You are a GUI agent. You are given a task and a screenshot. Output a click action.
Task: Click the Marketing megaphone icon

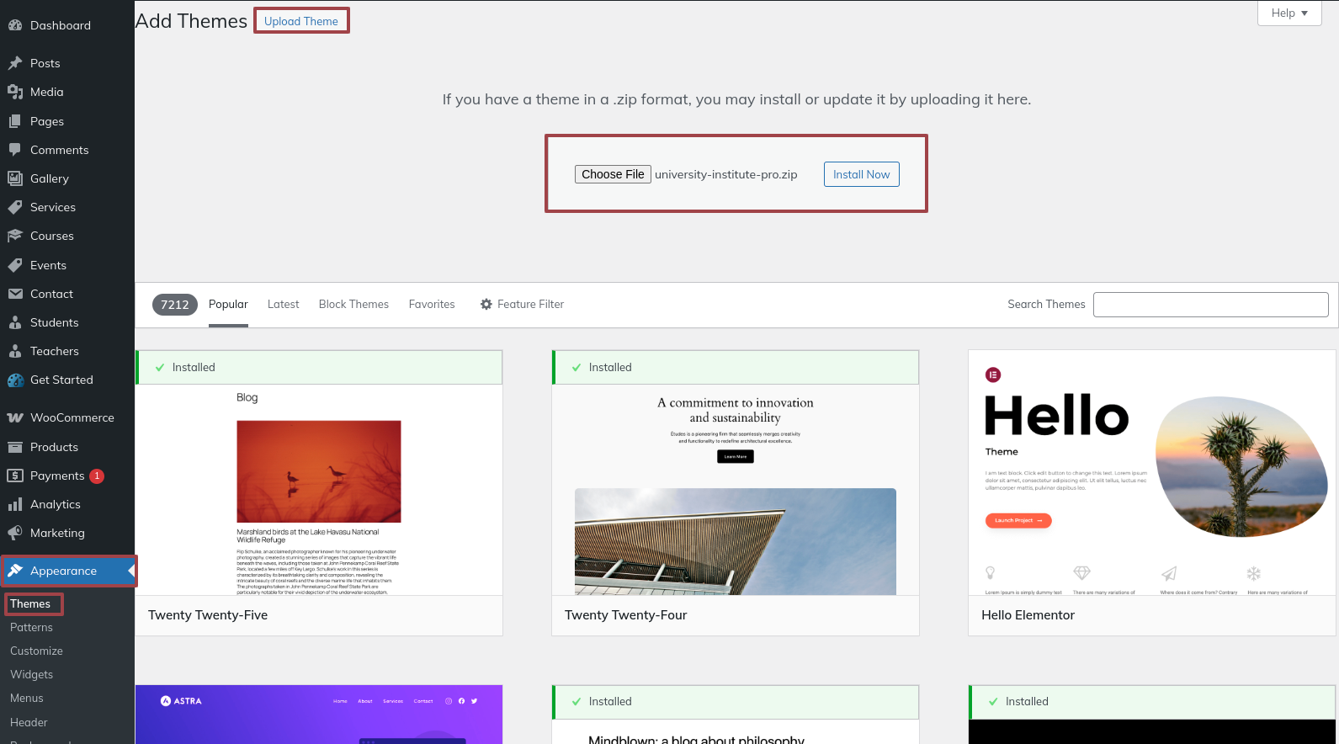15,533
